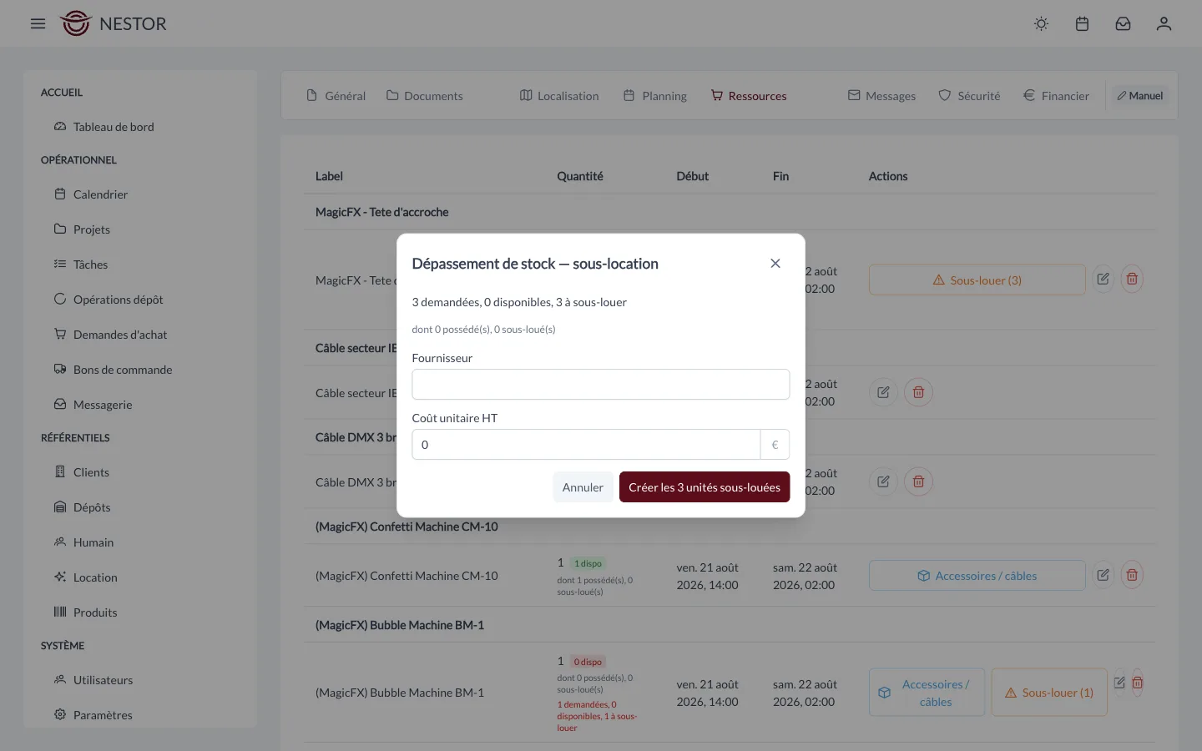
Task: Edit the Confetti Machine CM-10 row
Action: point(1104,575)
